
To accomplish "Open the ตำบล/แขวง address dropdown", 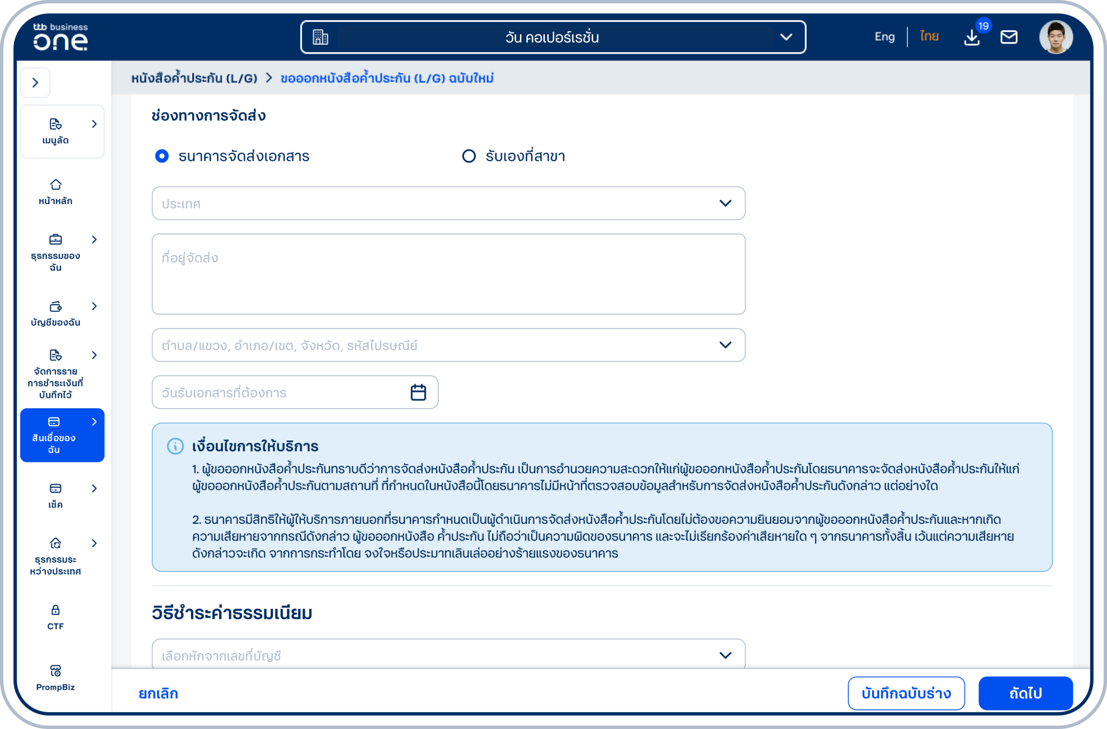I will tap(448, 345).
